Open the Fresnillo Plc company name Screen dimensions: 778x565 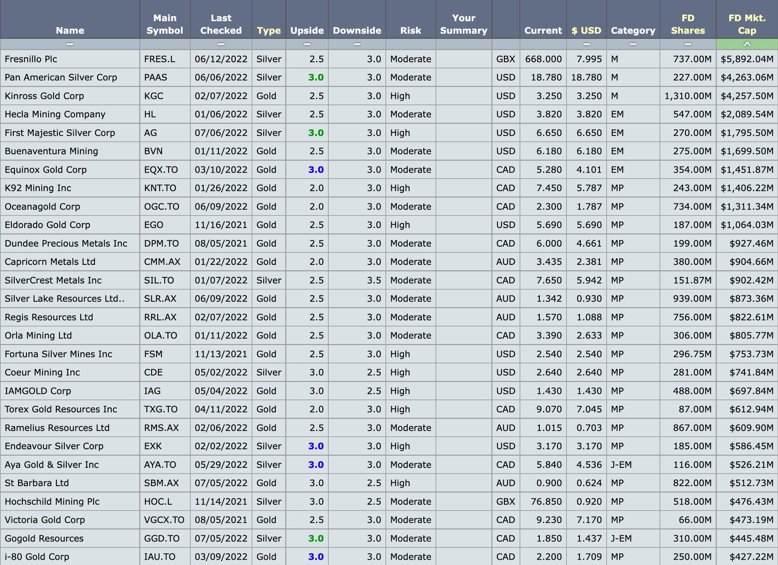tap(31, 59)
